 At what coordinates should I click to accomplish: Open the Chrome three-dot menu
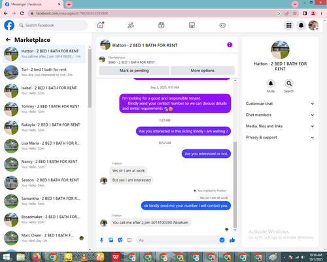322,13
